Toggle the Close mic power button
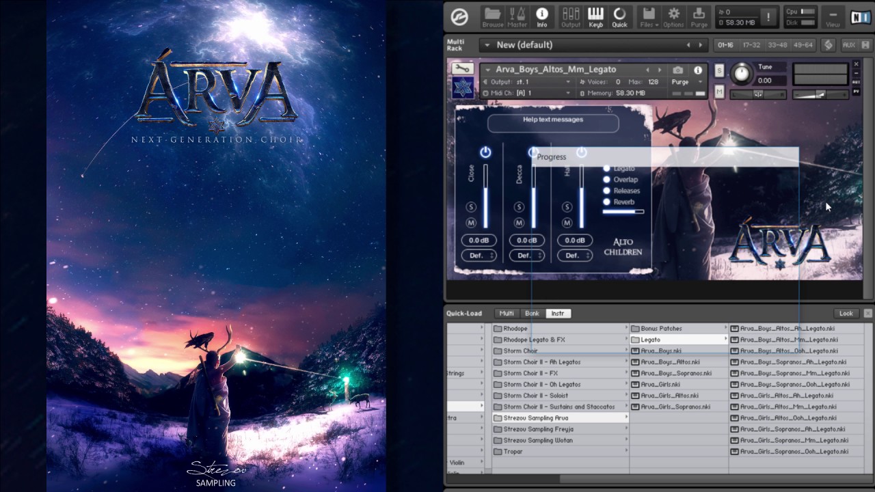Image resolution: width=875 pixels, height=492 pixels. point(485,152)
